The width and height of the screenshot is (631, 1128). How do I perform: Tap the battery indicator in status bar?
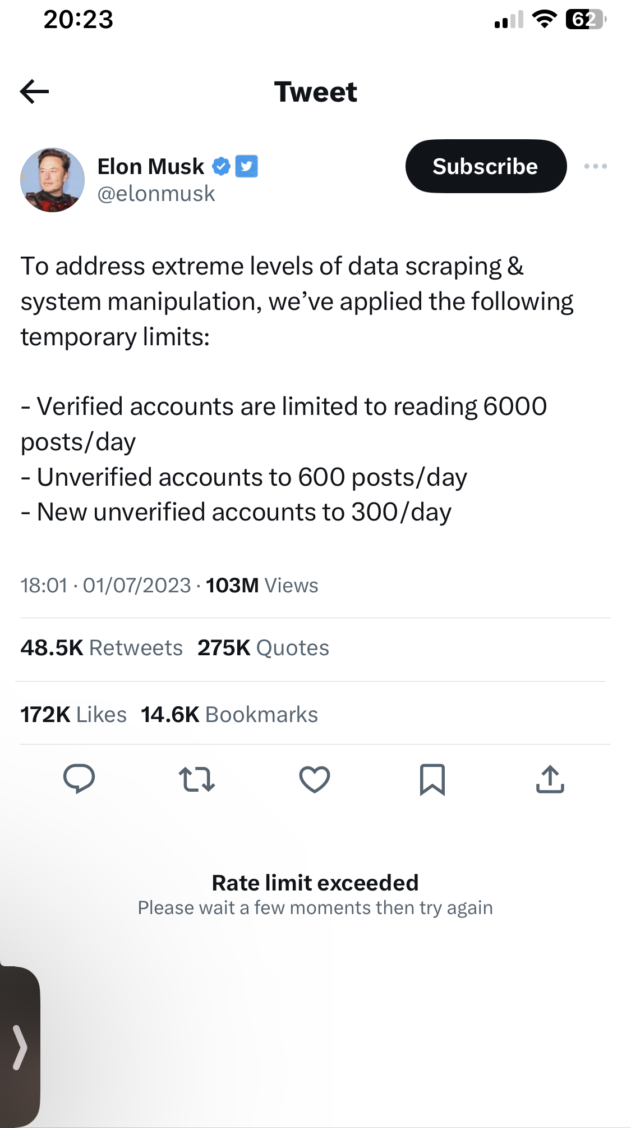586,20
